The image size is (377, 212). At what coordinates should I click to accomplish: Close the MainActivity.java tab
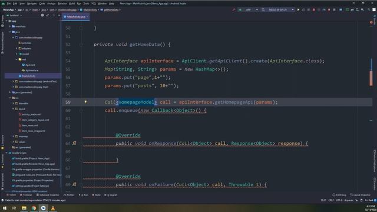point(87,16)
